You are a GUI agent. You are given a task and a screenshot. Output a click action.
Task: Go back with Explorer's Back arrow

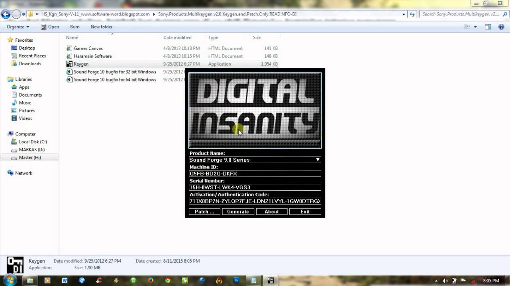6,15
